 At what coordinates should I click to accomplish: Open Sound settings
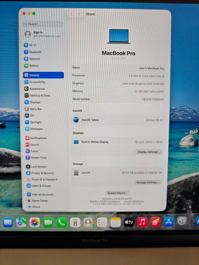(32, 145)
